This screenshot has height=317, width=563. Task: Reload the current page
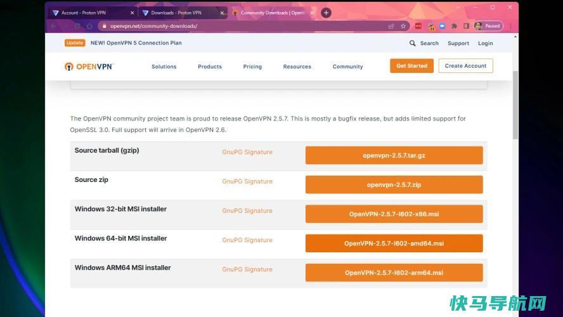point(77,26)
